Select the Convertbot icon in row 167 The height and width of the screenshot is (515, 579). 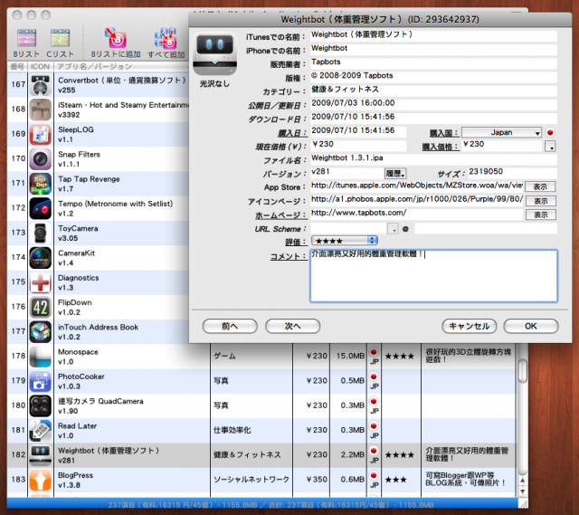point(40,85)
